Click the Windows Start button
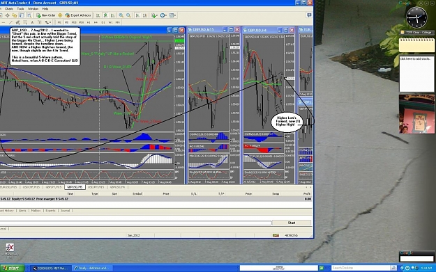This screenshot has height=272, width=436. (x=13, y=268)
